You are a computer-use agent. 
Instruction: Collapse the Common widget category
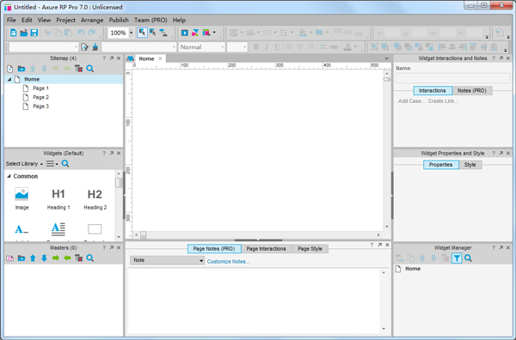(x=9, y=176)
